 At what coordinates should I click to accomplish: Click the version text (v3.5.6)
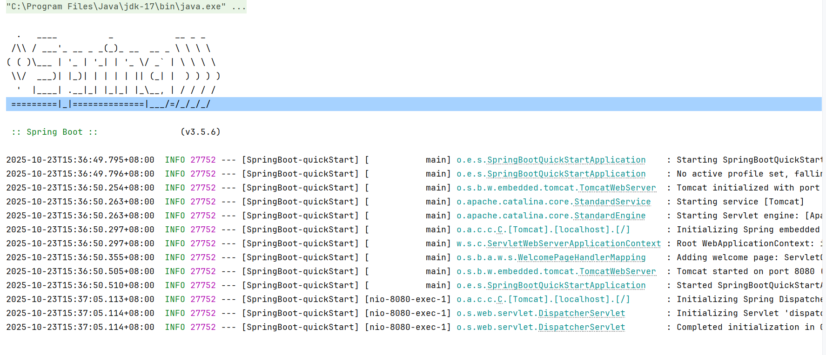(x=201, y=132)
